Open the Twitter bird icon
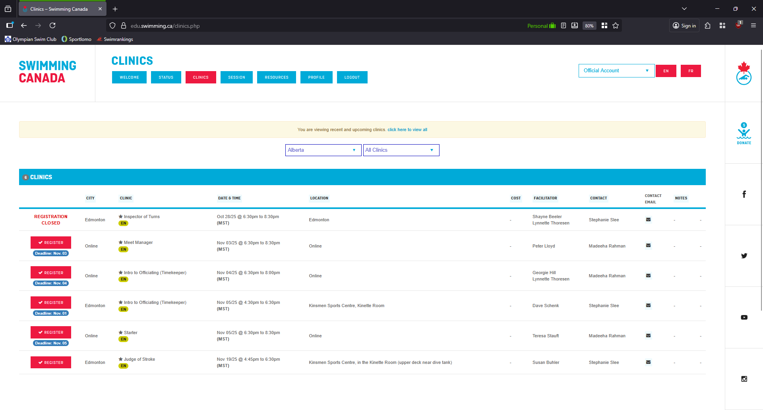This screenshot has height=410, width=763. tap(744, 256)
